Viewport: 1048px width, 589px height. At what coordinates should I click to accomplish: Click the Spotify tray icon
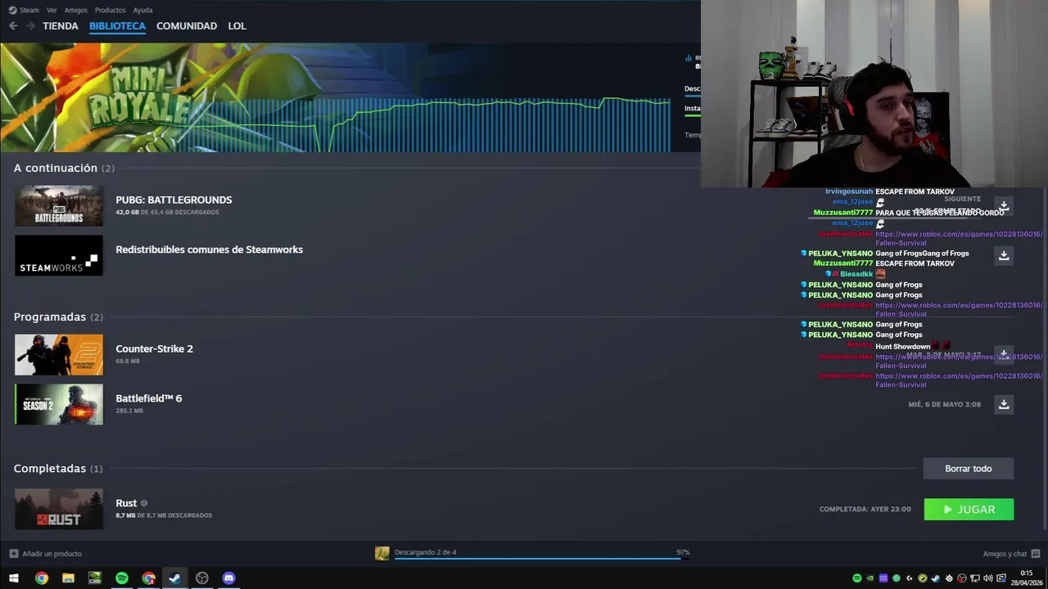tap(857, 578)
